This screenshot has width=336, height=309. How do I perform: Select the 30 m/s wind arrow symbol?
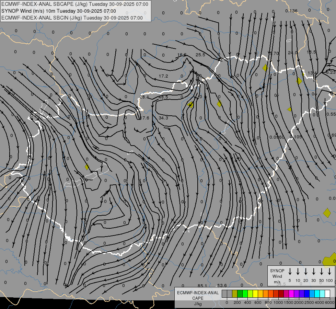point(314,272)
